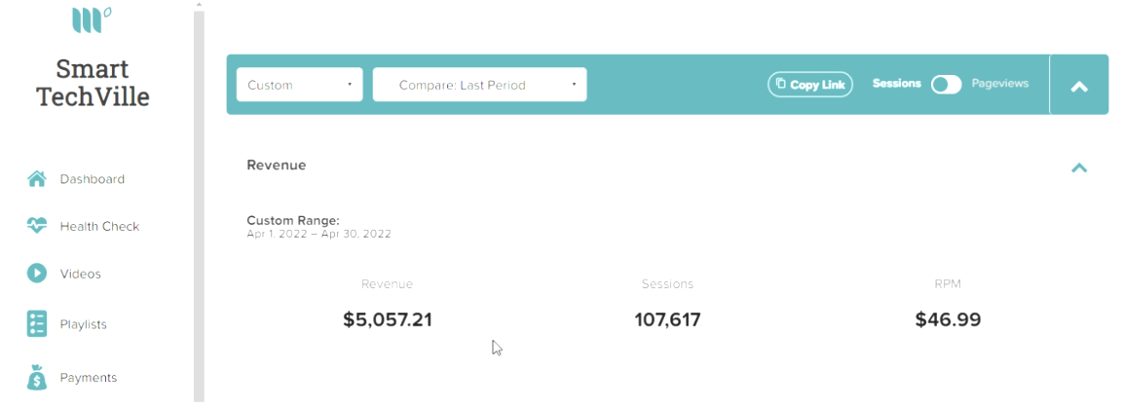Collapse the filter bar with white chevron
The width and height of the screenshot is (1123, 408).
[x=1078, y=87]
